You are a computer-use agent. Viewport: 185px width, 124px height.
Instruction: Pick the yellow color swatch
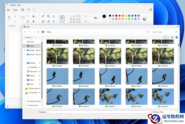point(126,16)
